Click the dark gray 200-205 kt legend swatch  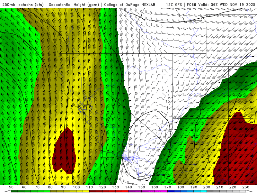(210, 191)
